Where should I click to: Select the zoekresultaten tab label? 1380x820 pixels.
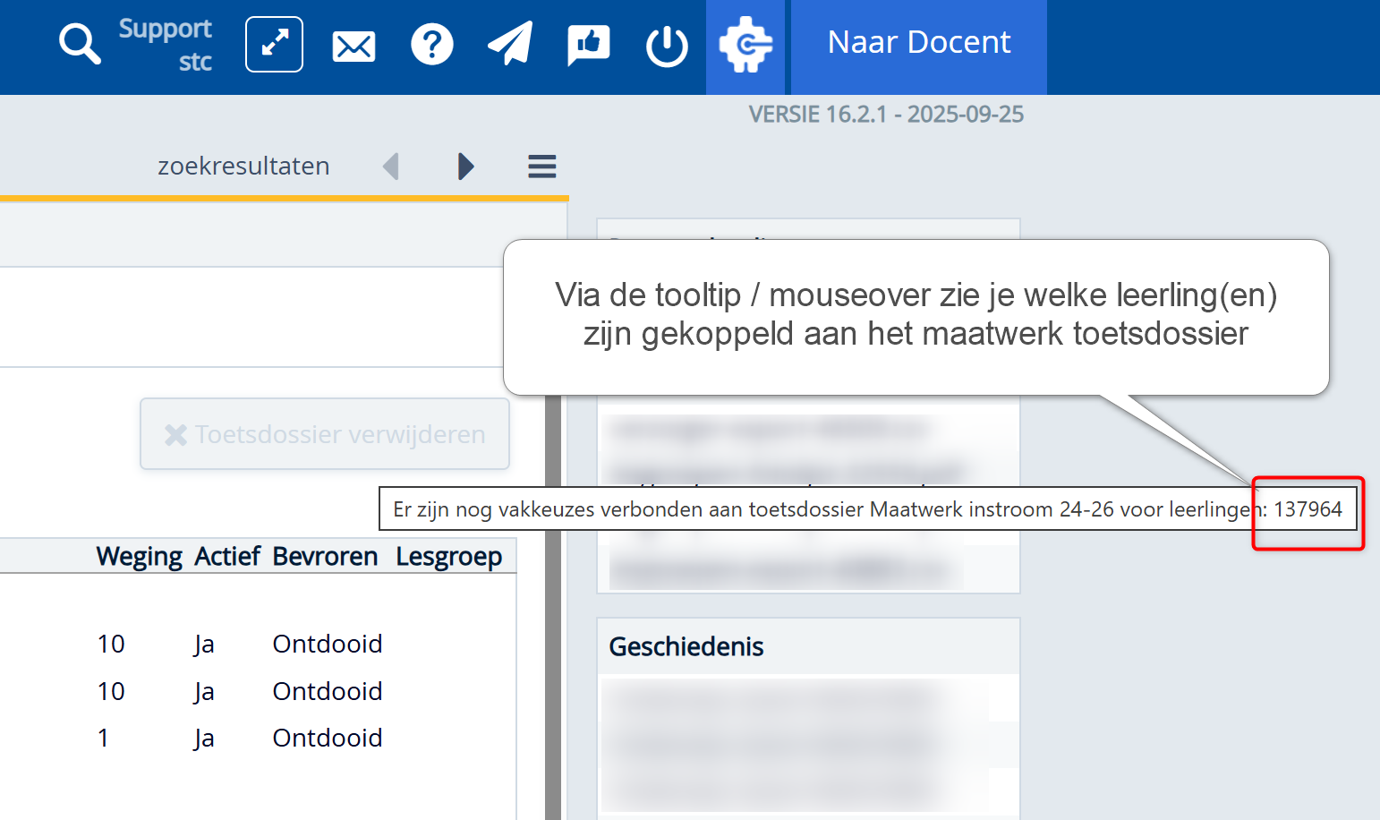(x=243, y=167)
